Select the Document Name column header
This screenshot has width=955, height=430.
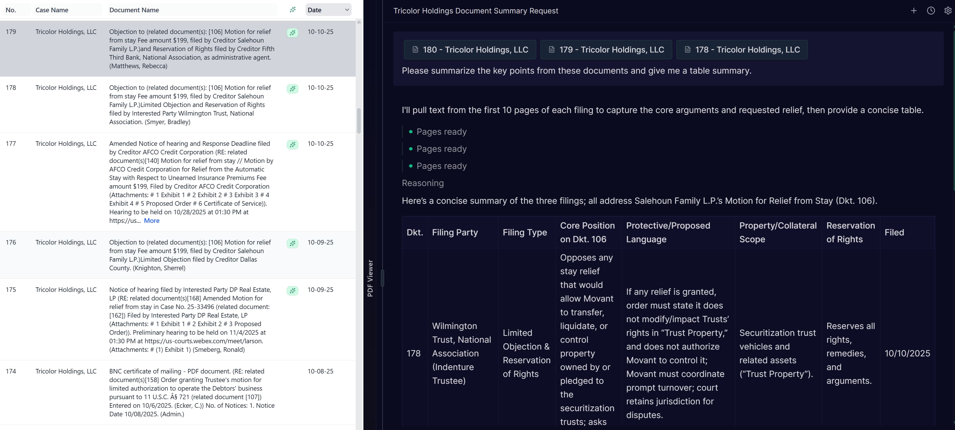pyautogui.click(x=134, y=10)
